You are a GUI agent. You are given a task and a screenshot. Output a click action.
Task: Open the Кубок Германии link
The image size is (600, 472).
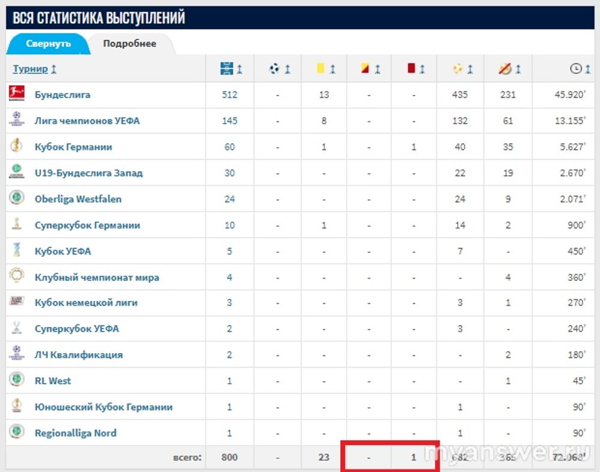(73, 147)
